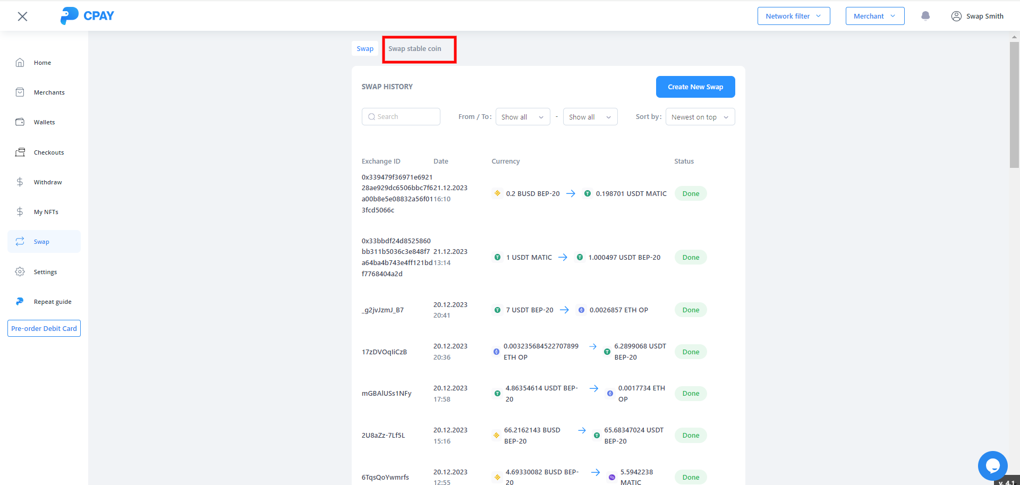The width and height of the screenshot is (1020, 485).
Task: Click the notification bell icon
Action: 925,16
